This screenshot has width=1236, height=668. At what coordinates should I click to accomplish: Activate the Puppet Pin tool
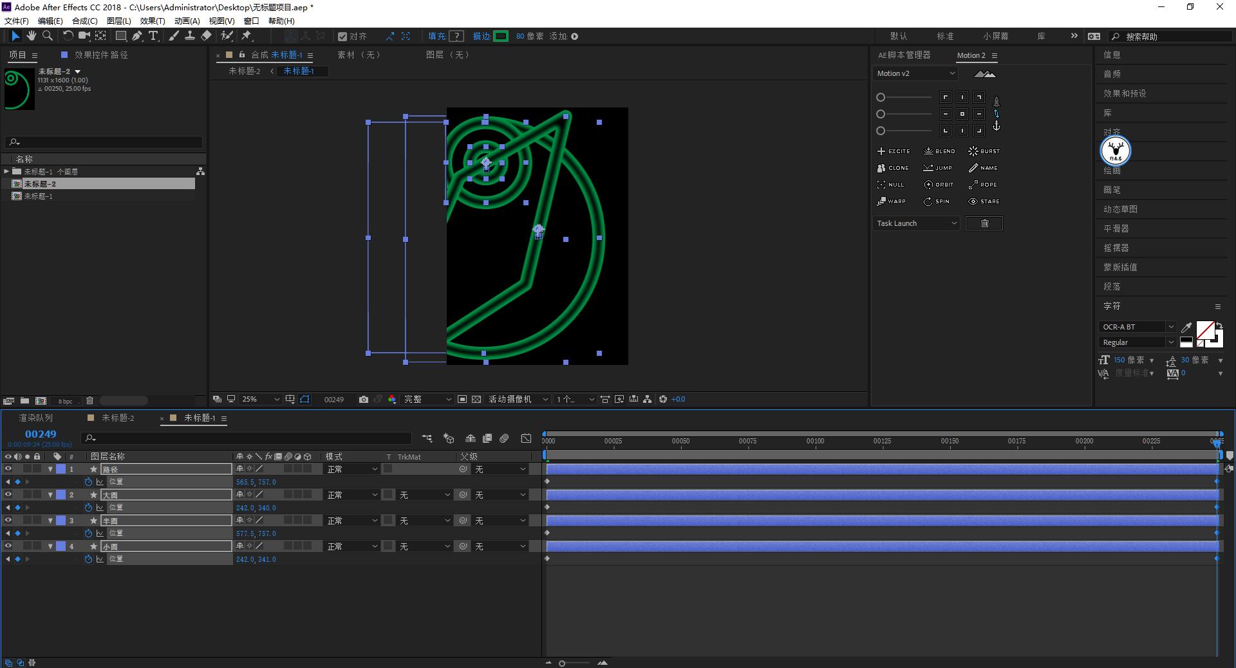coord(247,36)
